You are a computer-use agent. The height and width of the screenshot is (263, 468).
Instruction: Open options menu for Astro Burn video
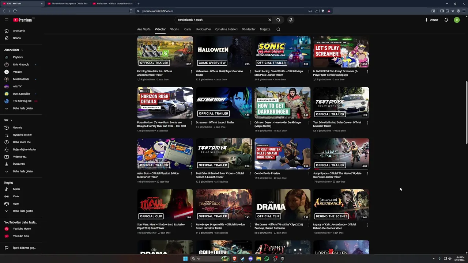pyautogui.click(x=191, y=174)
